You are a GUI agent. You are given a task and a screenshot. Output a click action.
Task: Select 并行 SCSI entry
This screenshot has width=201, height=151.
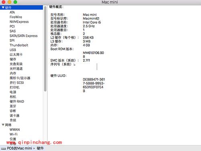17,83
